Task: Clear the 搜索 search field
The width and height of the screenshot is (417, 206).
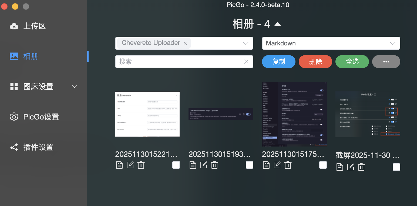Action: 246,62
